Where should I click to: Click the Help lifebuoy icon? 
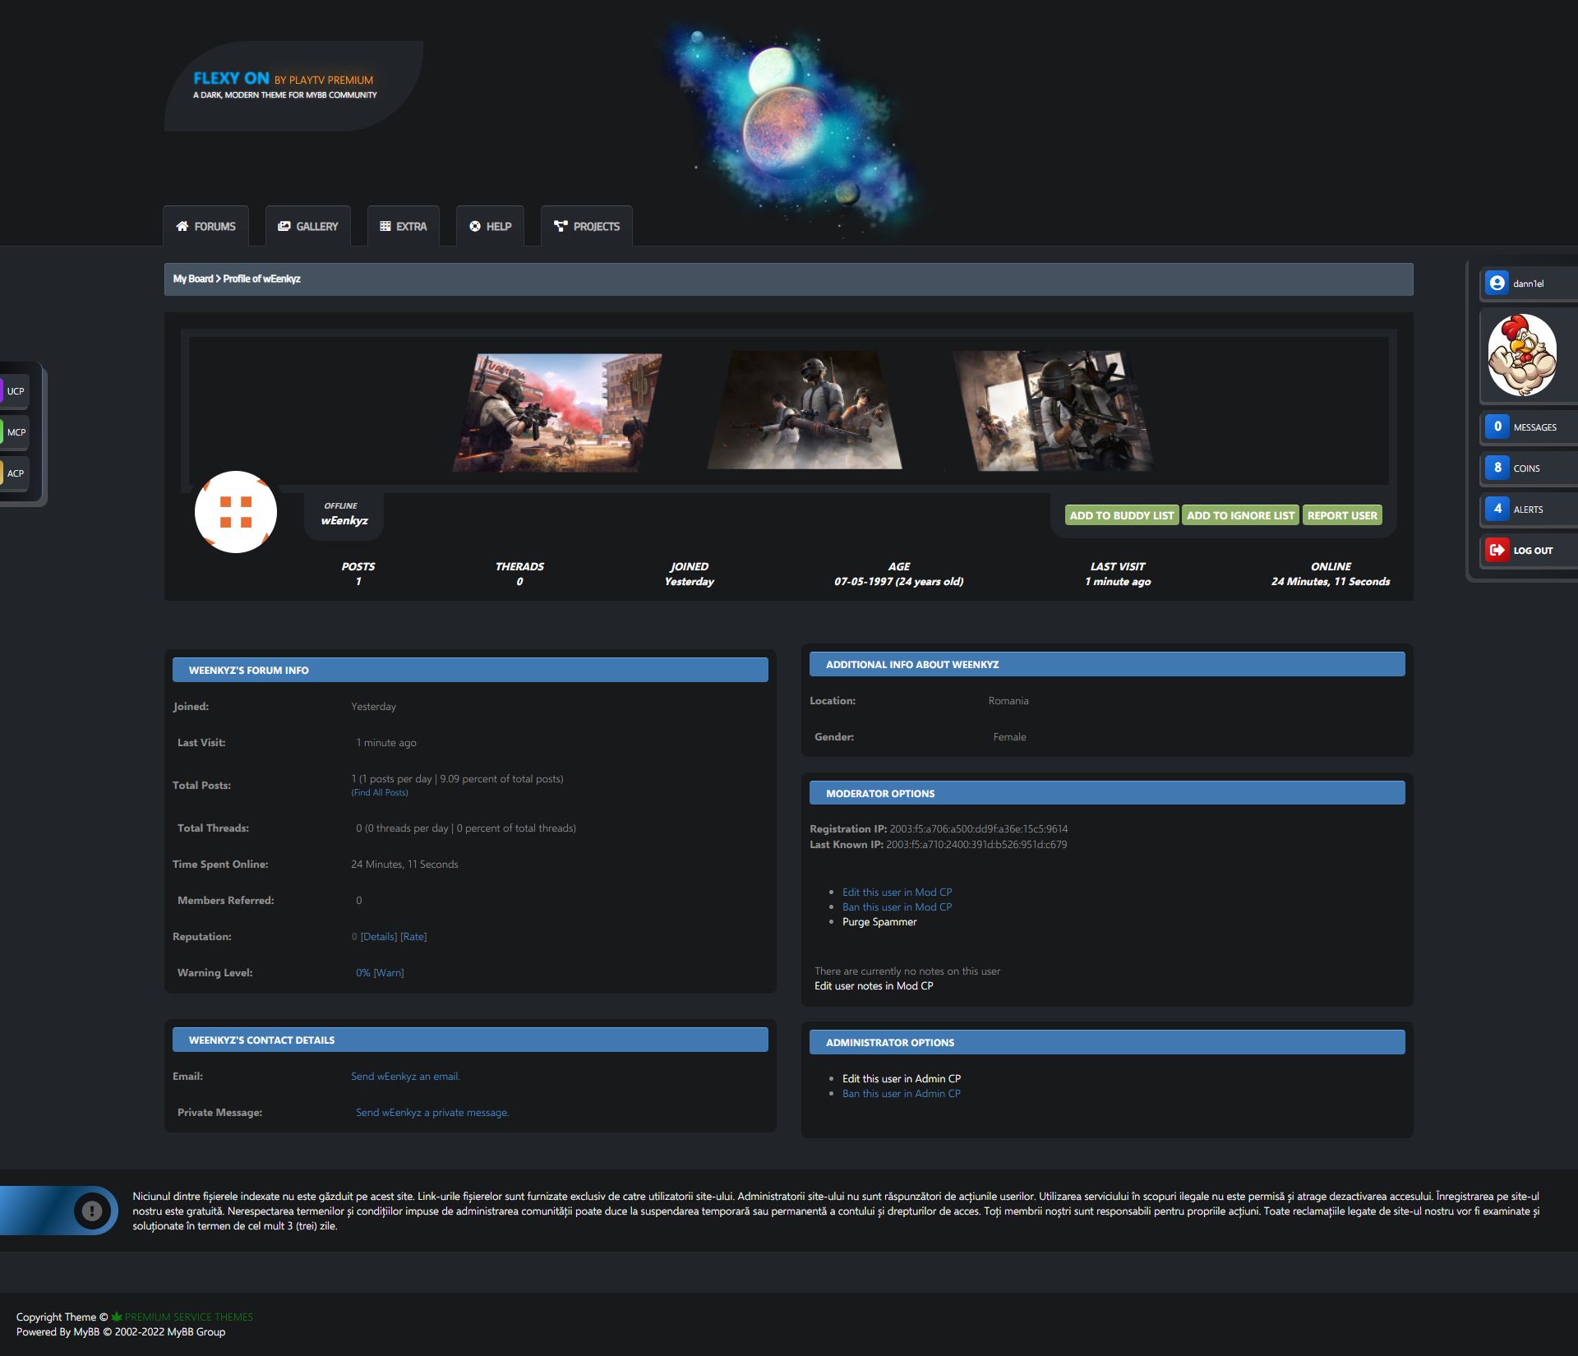tap(475, 226)
